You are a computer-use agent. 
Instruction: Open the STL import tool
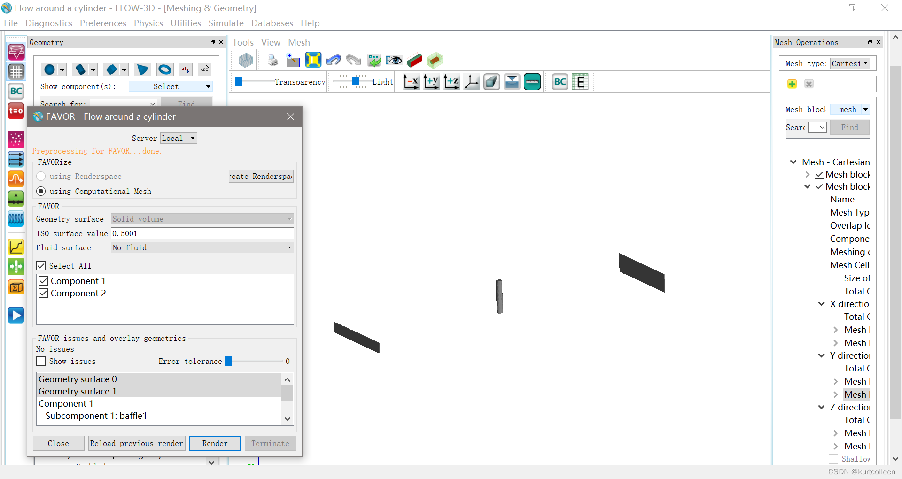click(186, 69)
